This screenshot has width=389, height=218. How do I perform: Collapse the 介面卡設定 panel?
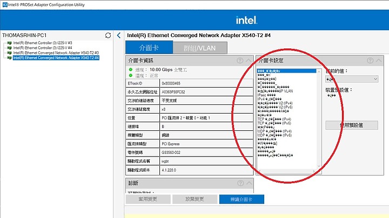[x=379, y=60]
